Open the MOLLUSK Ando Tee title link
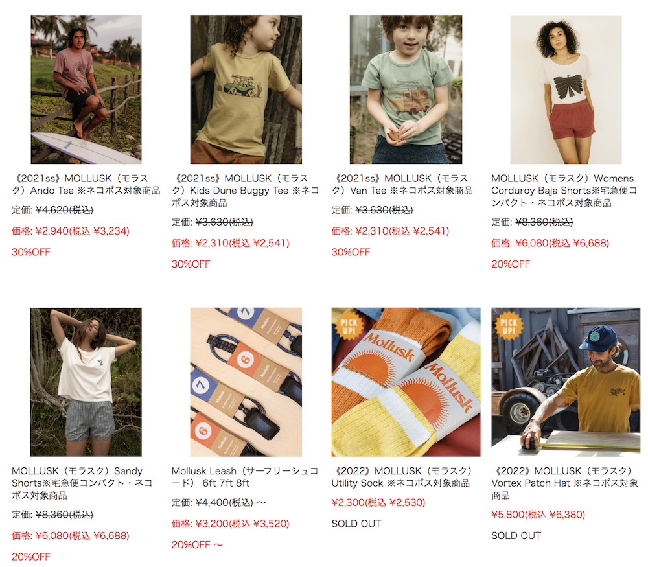Viewport: 648px width, 567px height. click(x=86, y=184)
